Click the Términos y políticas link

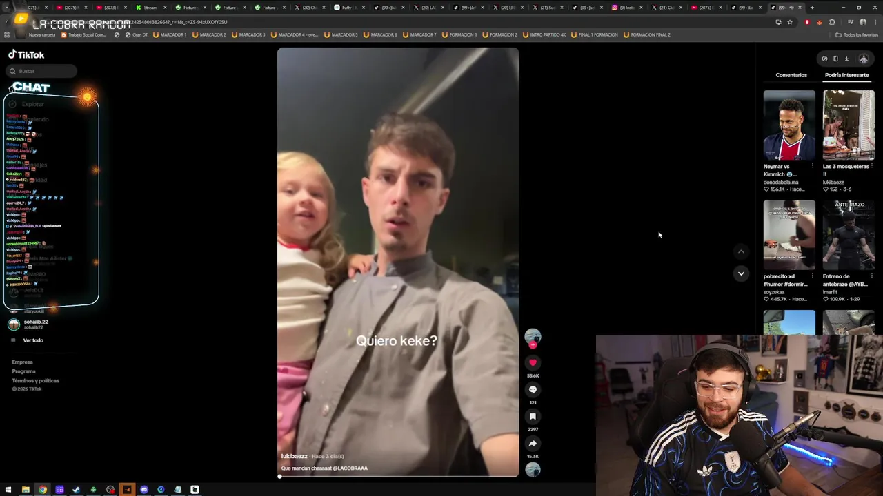(x=35, y=380)
